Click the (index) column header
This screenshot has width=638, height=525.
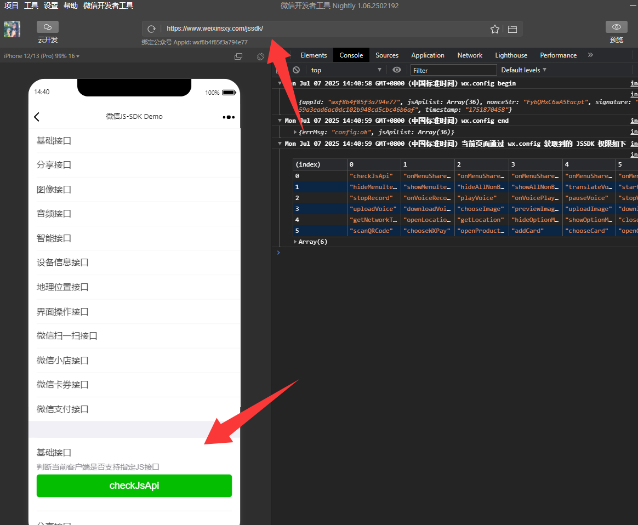(x=320, y=164)
